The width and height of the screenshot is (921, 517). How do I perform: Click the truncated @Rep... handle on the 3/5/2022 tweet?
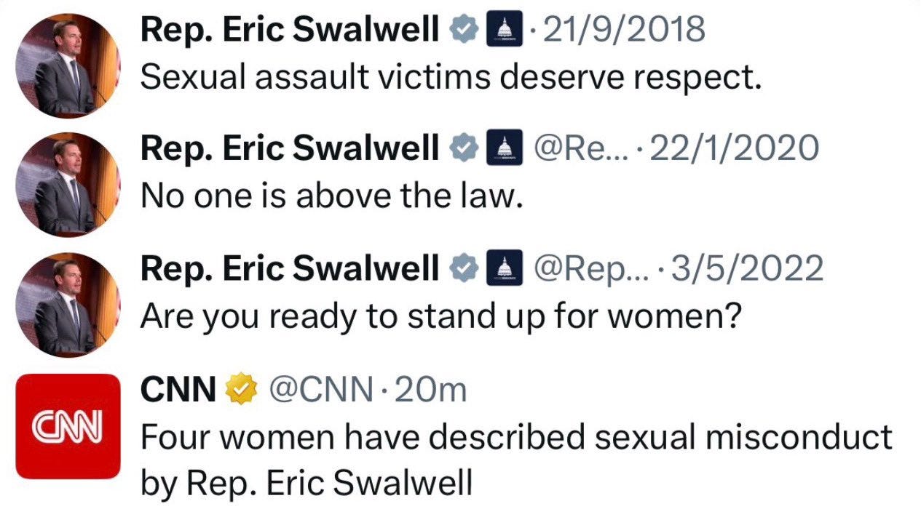(590, 269)
